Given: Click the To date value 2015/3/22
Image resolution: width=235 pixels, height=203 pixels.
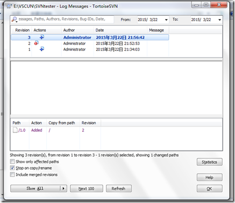Looking at the screenshot, I should click(201, 20).
